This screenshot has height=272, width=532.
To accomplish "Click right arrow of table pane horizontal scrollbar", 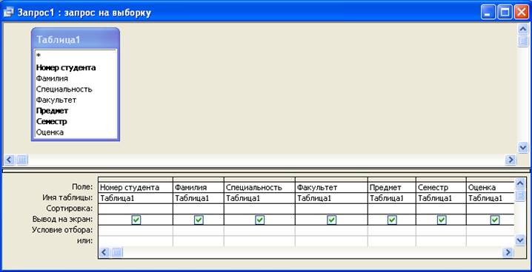I will 511,160.
